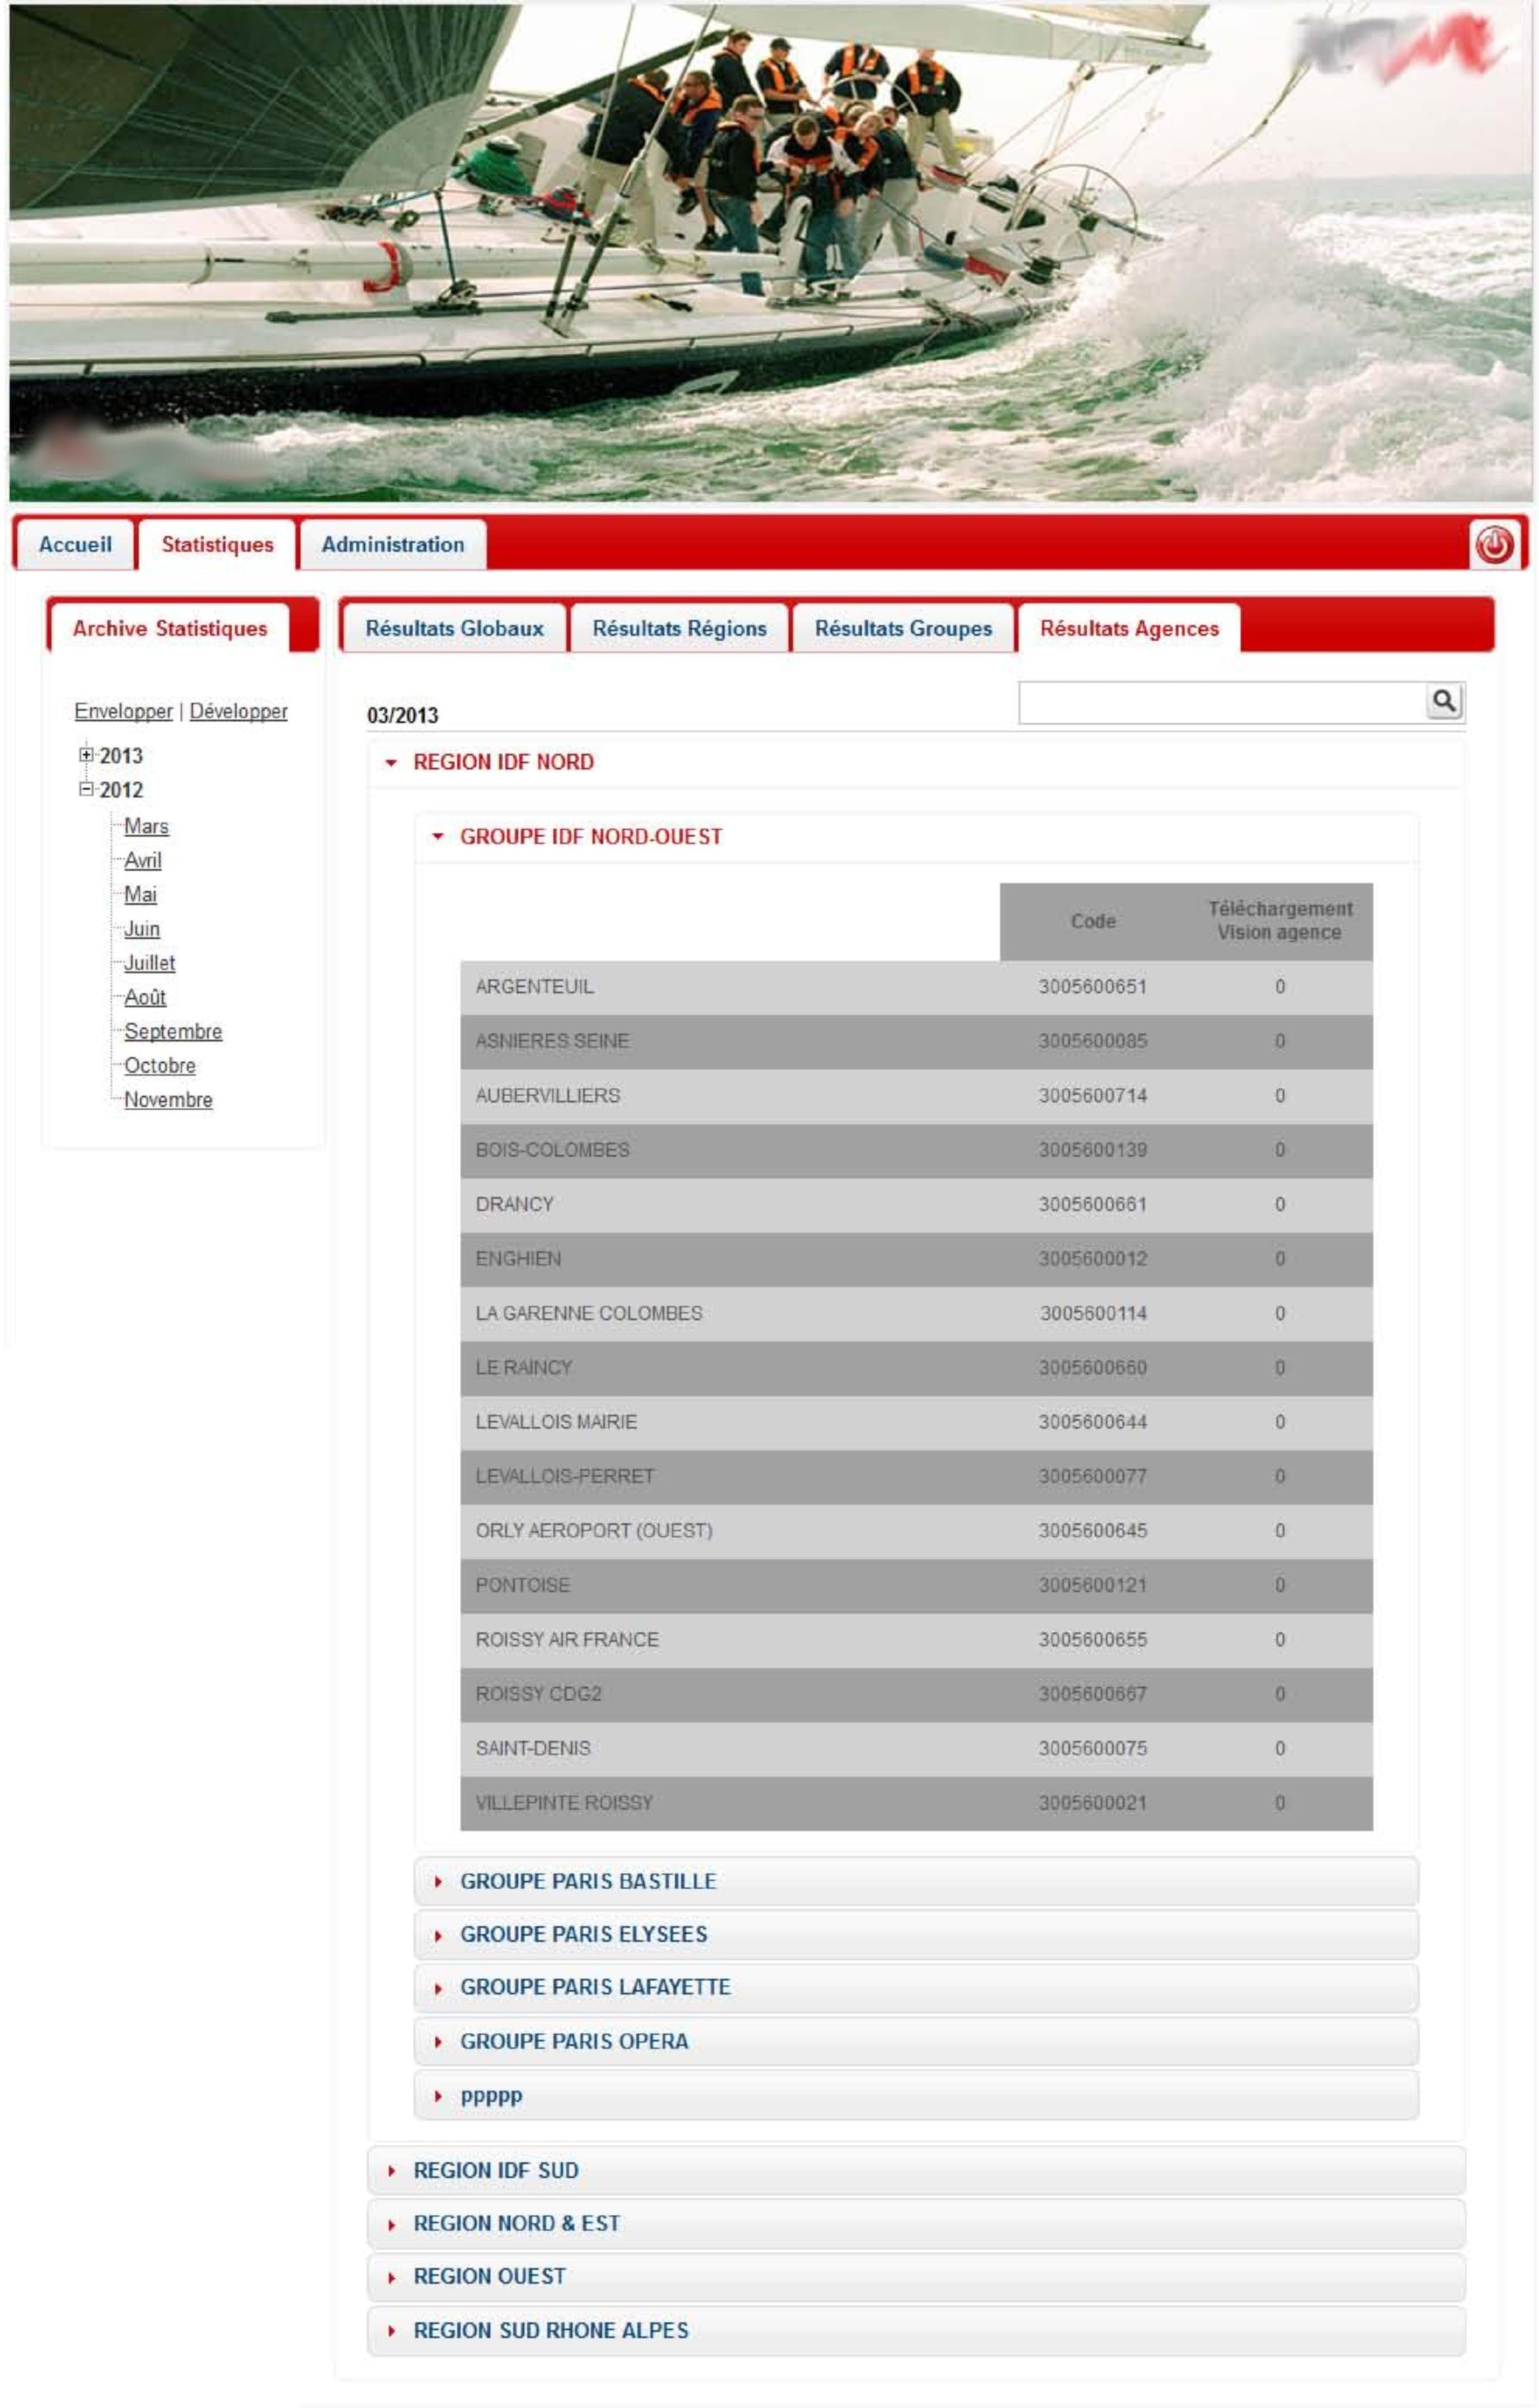Open Juin 2012 archive
This screenshot has width=1539, height=2408.
click(x=142, y=929)
